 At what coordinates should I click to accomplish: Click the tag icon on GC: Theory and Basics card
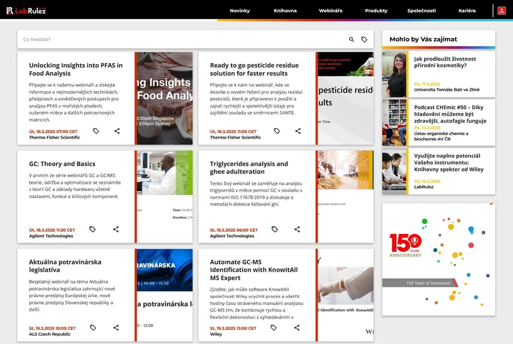point(93,229)
